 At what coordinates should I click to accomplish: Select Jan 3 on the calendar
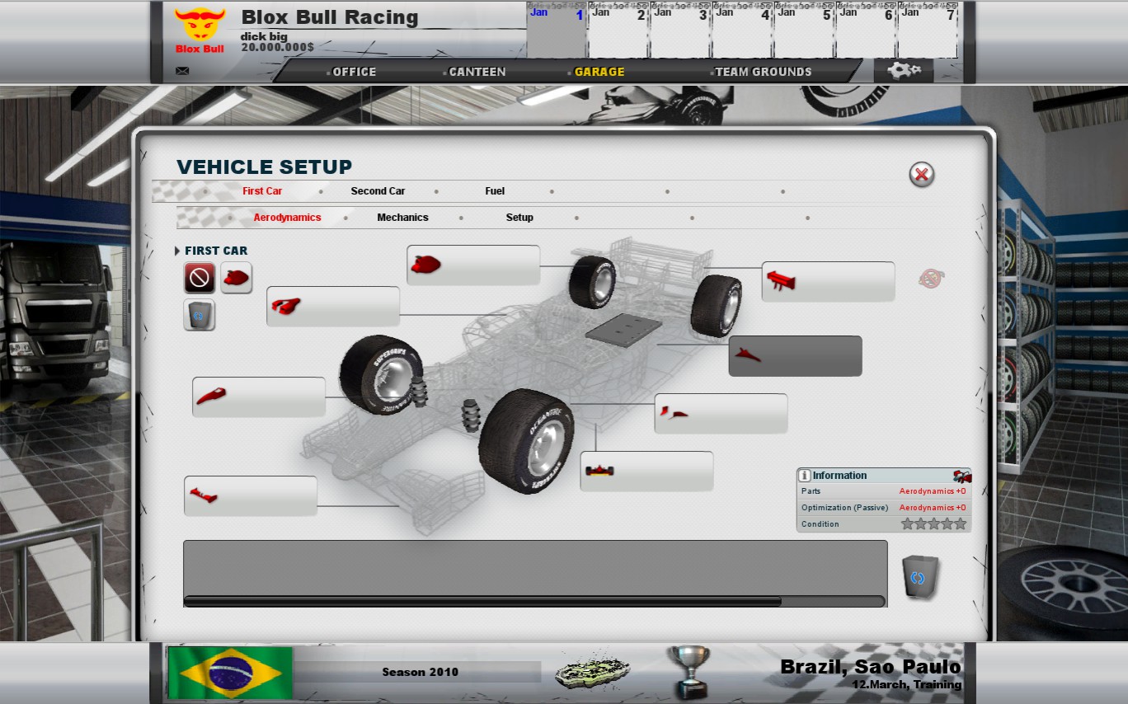click(x=681, y=31)
